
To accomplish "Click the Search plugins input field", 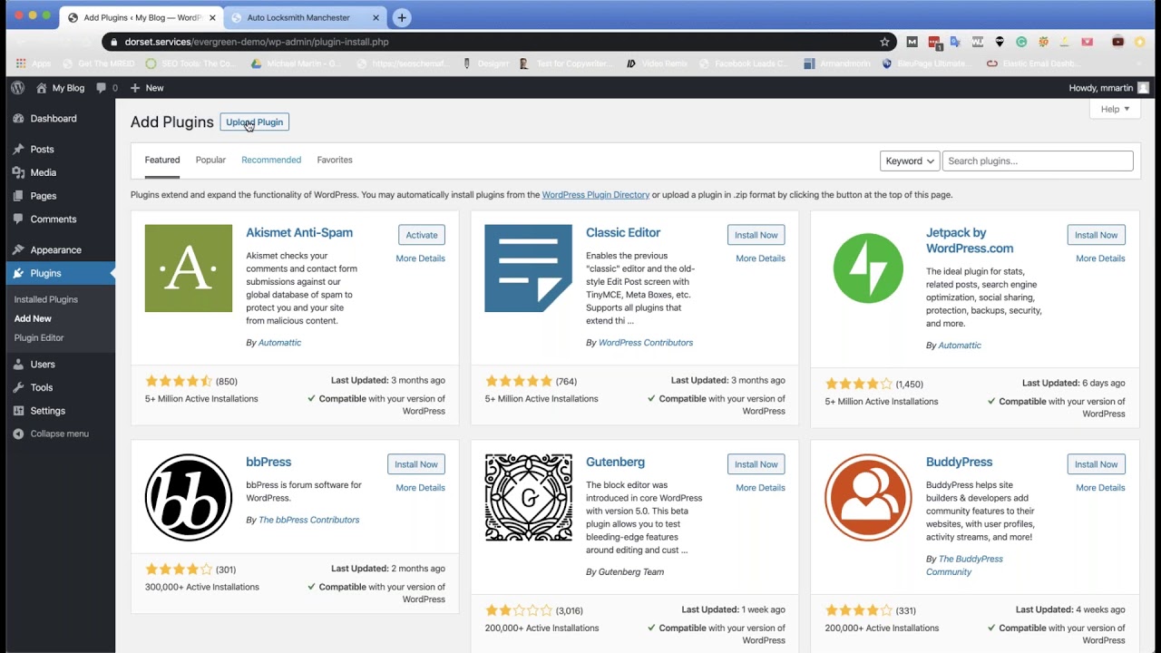I will point(1037,161).
